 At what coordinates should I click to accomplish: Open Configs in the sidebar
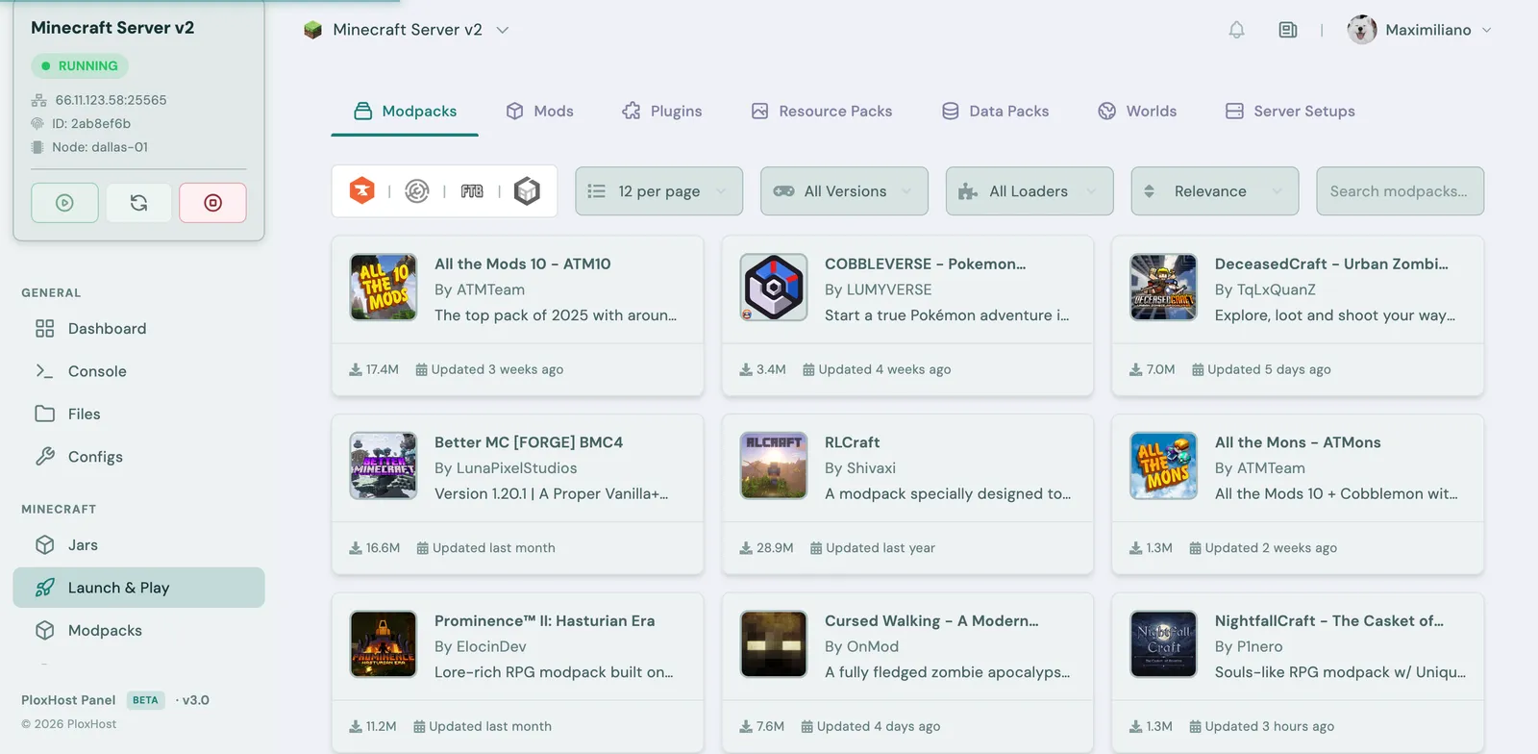click(x=138, y=457)
